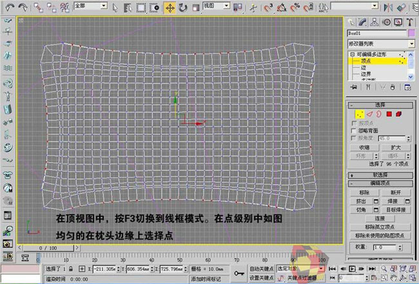Viewport: 419px width, 284px height.
Task: Click the Pin Stack icon
Action: (x=354, y=87)
